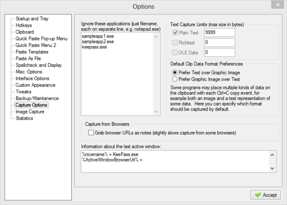Viewport: 287px width, 205px height.
Task: Open the Paste Templates section
Action: pyautogui.click(x=32, y=52)
